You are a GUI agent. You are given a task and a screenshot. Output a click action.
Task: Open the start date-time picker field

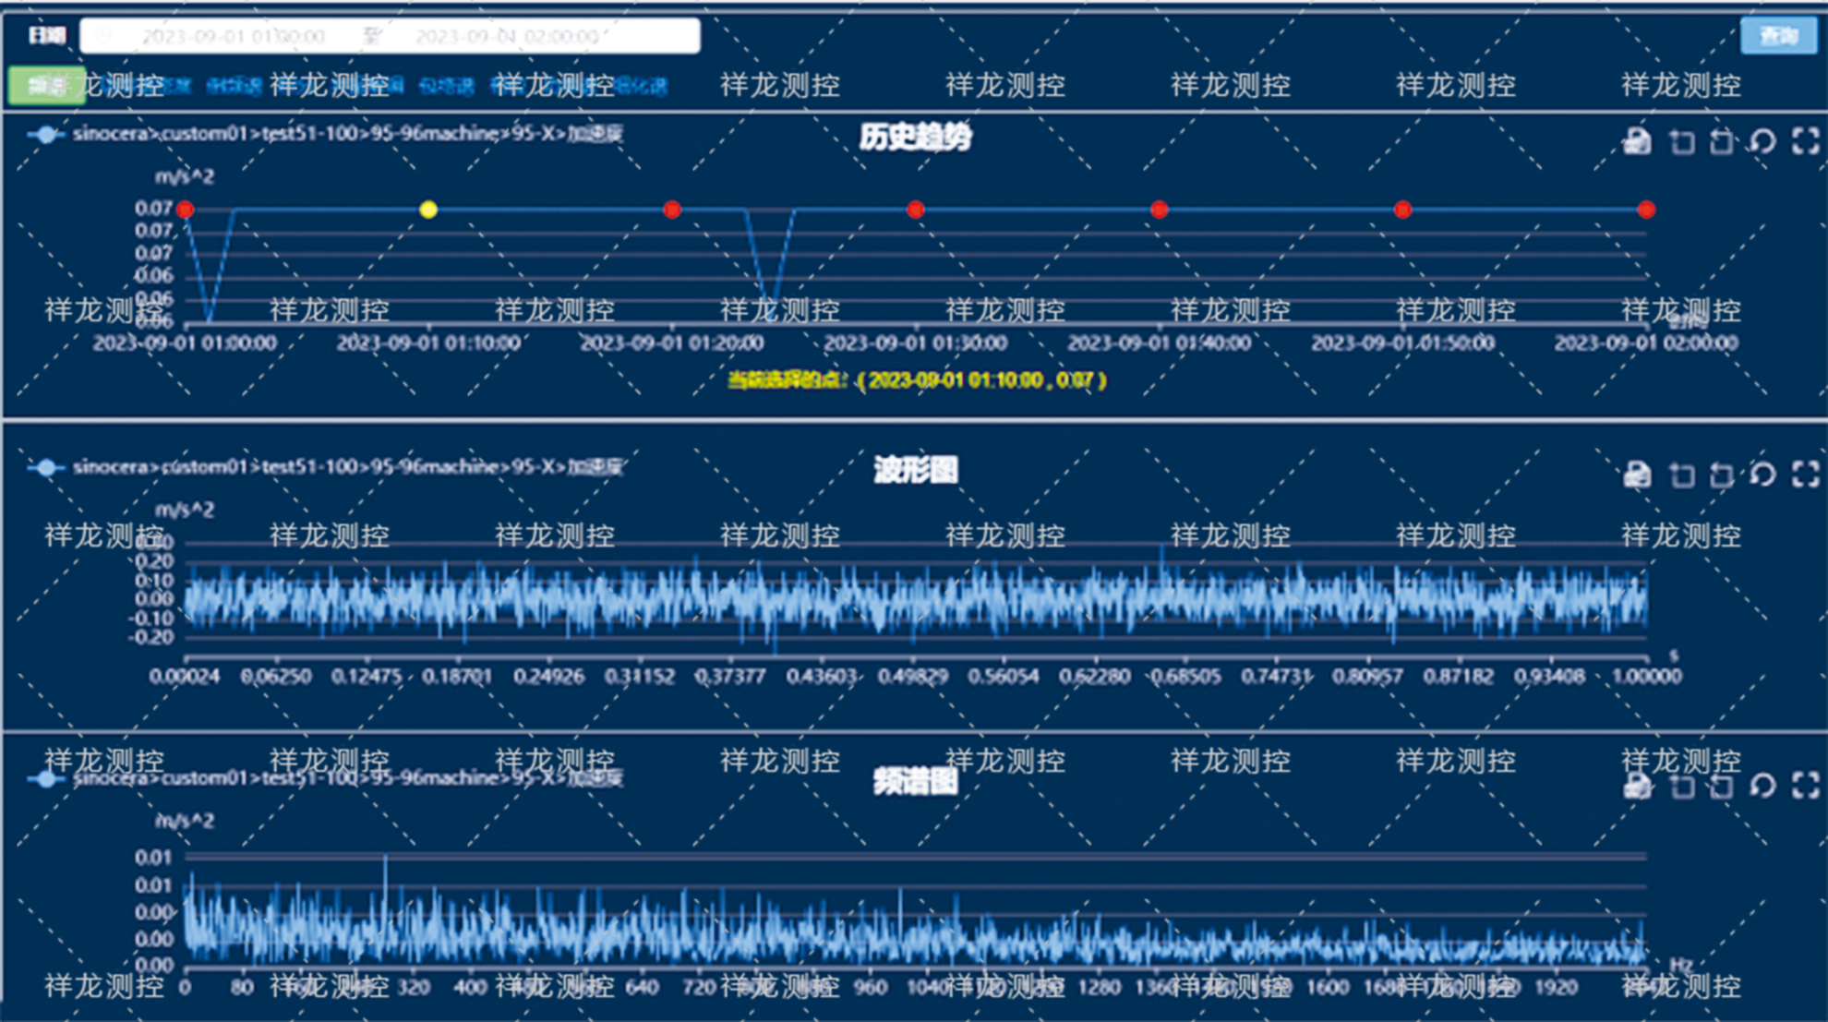coord(233,36)
